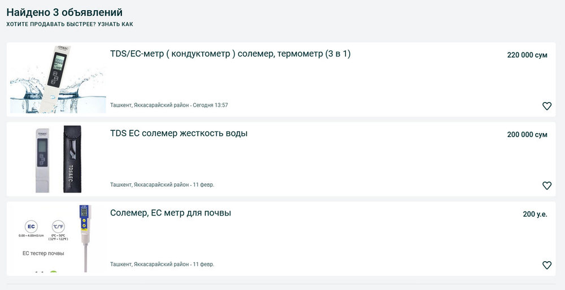The height and width of the screenshot is (290, 565).
Task: Click 'Хотите продавать быстрее? Узнать как' link
Action: click(x=69, y=24)
